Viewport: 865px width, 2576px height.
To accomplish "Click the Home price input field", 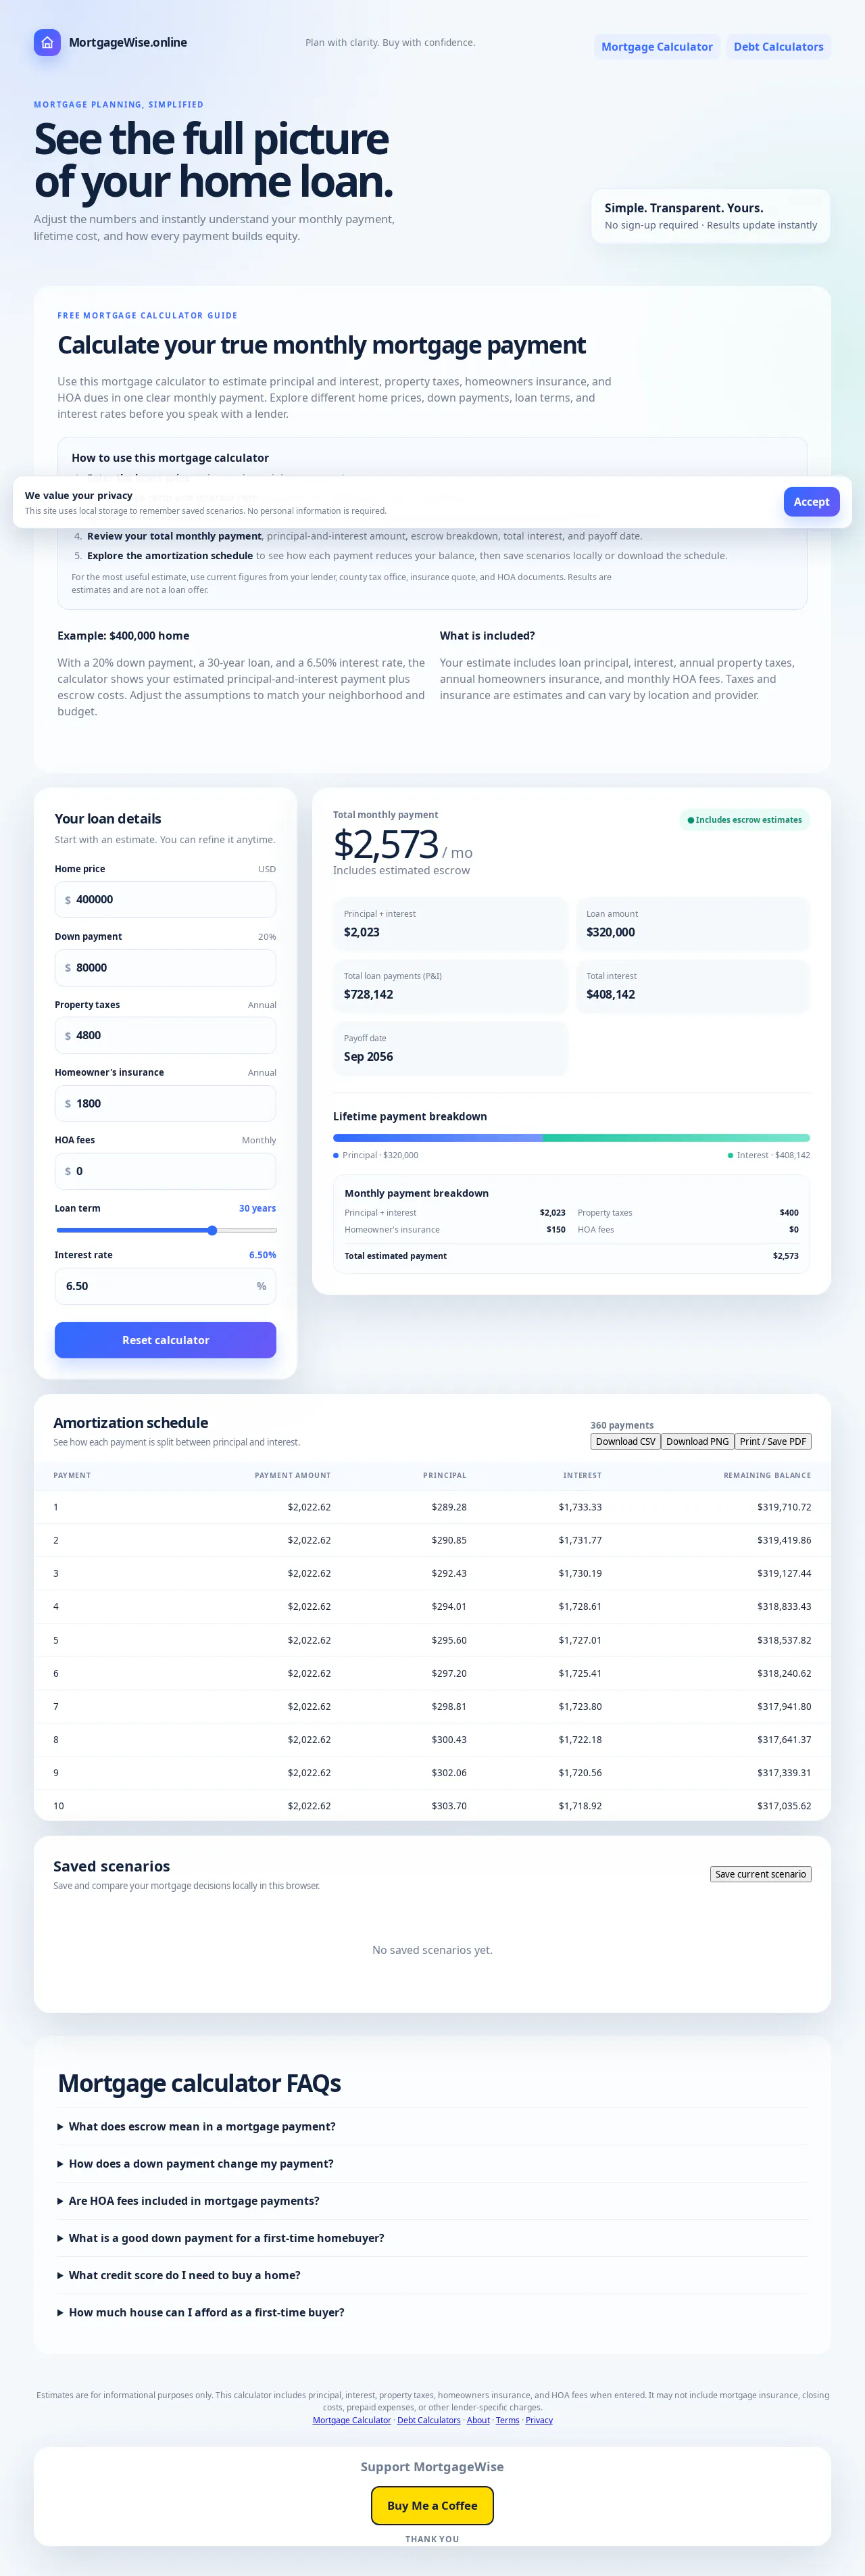I will point(165,900).
